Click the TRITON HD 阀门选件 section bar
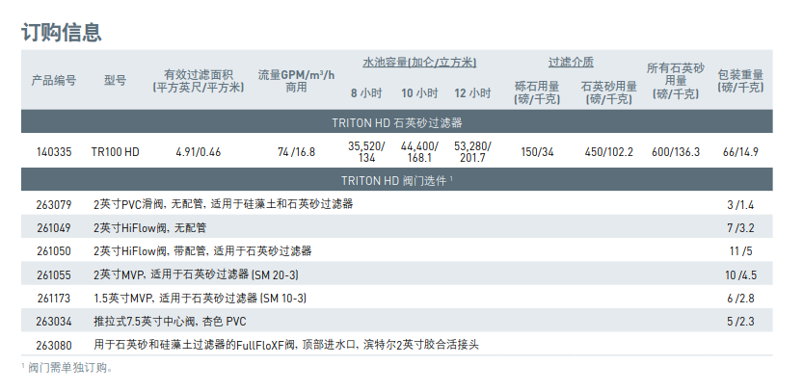The image size is (803, 391). pyautogui.click(x=396, y=180)
